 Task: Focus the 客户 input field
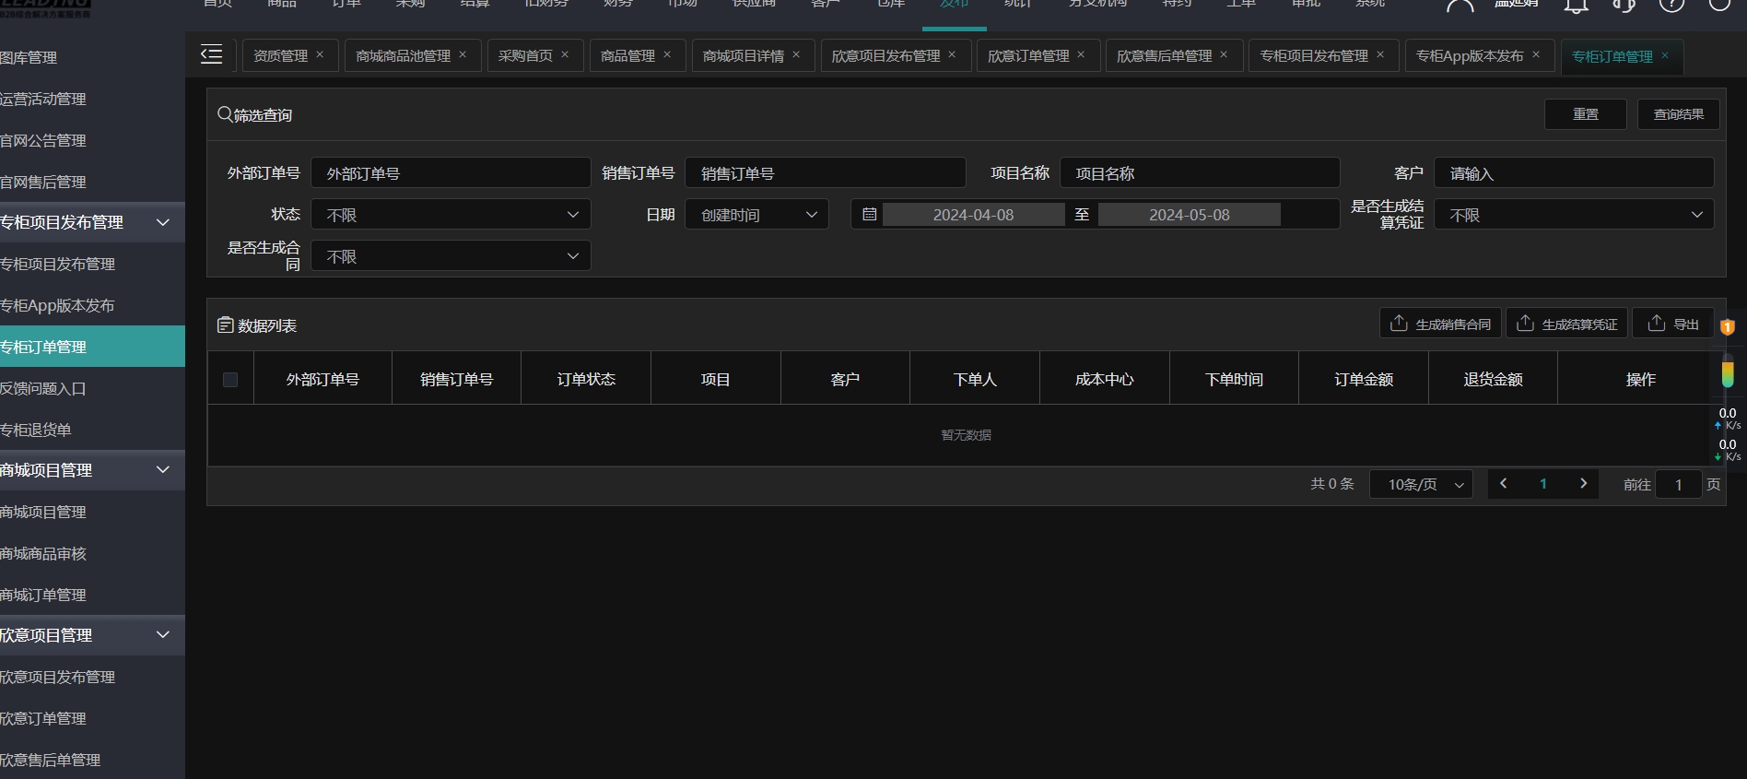[x=1574, y=173]
